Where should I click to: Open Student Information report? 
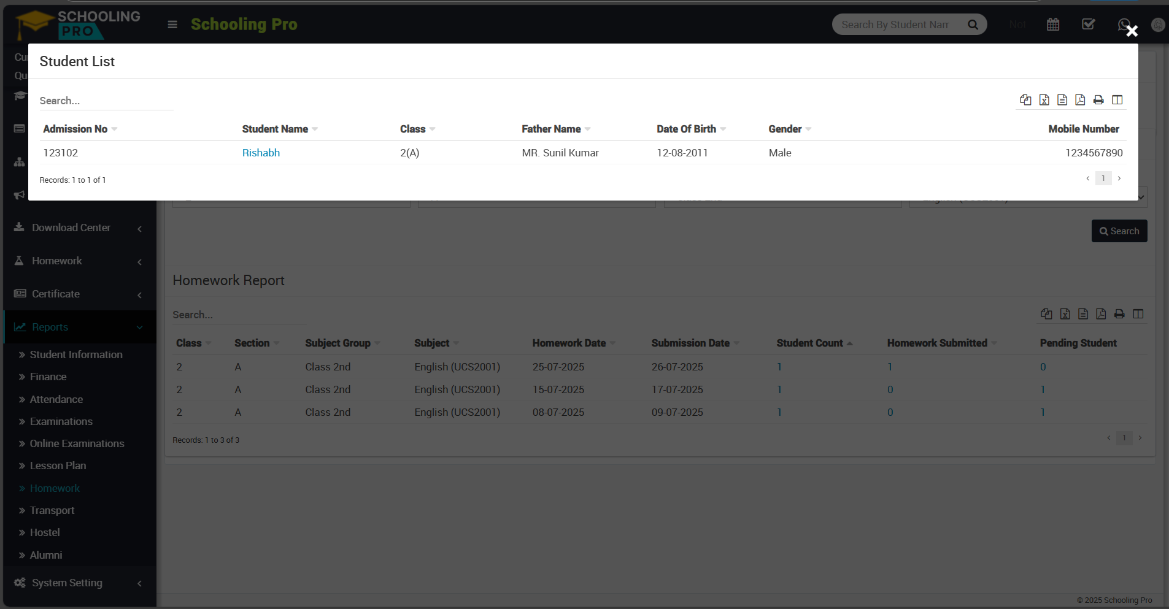point(76,354)
